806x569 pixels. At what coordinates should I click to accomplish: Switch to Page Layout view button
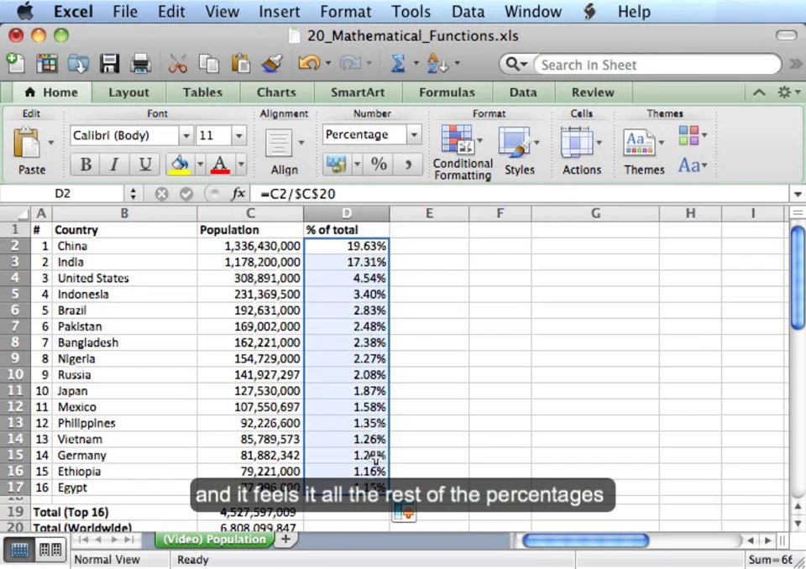(x=50, y=551)
